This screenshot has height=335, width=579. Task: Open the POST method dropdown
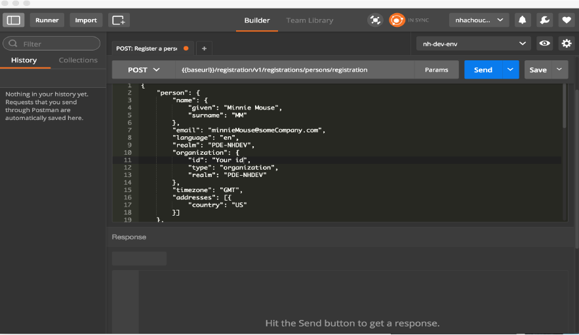click(144, 69)
